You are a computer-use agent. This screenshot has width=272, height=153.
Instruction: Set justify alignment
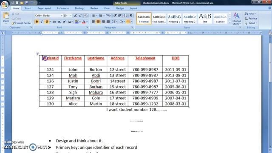[108, 22]
